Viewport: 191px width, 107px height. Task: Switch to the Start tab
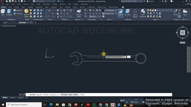5,23
